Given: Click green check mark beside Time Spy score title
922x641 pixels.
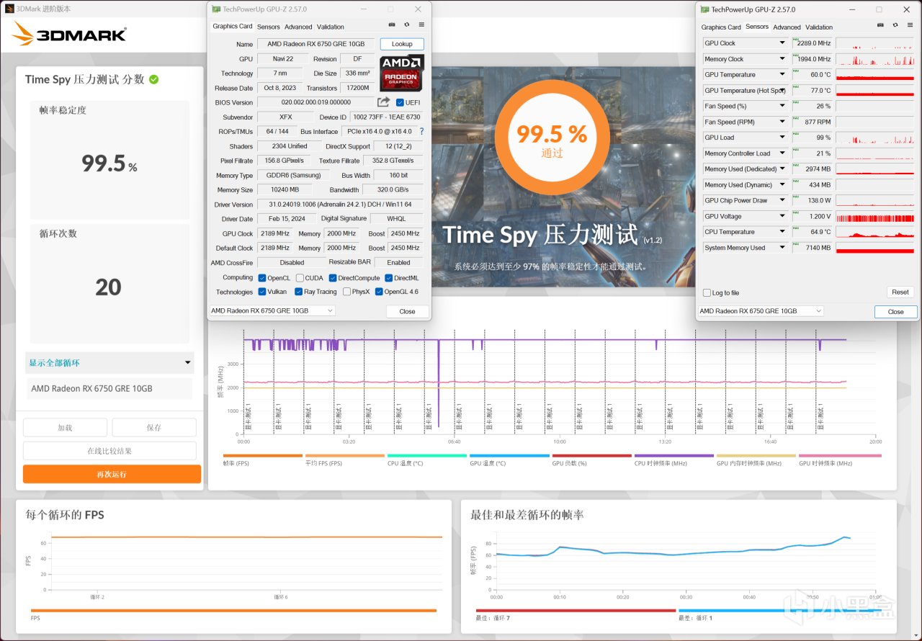Looking at the screenshot, I should click(153, 79).
